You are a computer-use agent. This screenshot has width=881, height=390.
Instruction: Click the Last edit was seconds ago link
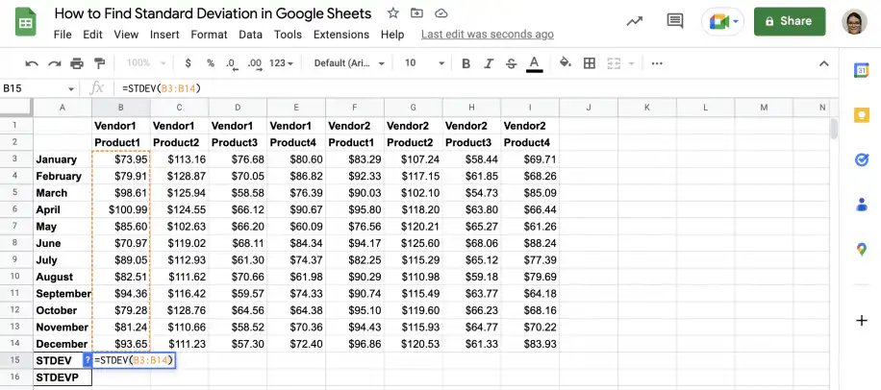coord(487,35)
